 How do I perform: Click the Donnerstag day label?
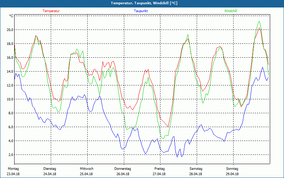click(122, 169)
